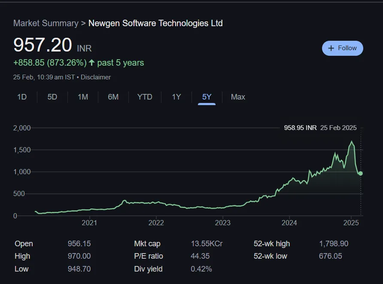Viewport: 383px width, 284px height.
Task: Click the plus icon in Follow button
Action: [x=331, y=48]
